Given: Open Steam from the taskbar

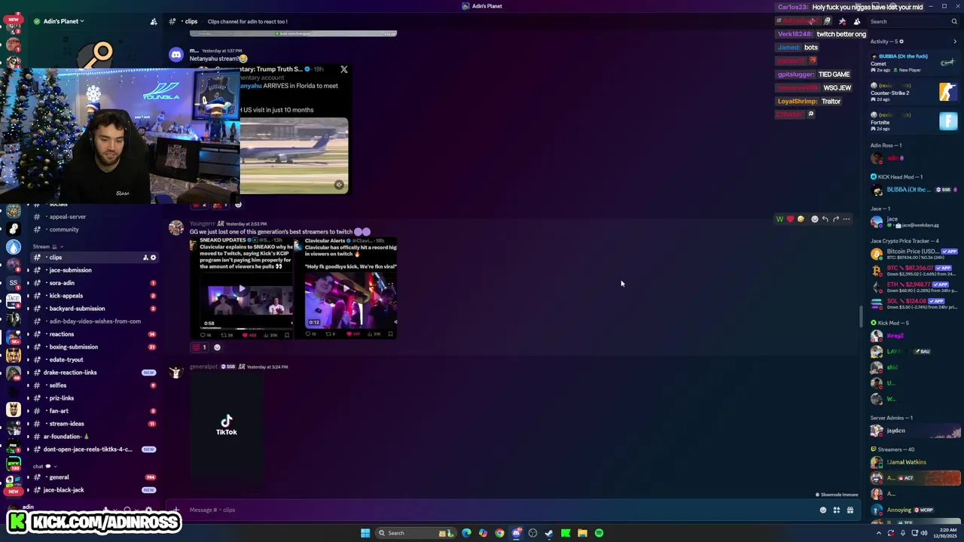Looking at the screenshot, I should tap(549, 533).
